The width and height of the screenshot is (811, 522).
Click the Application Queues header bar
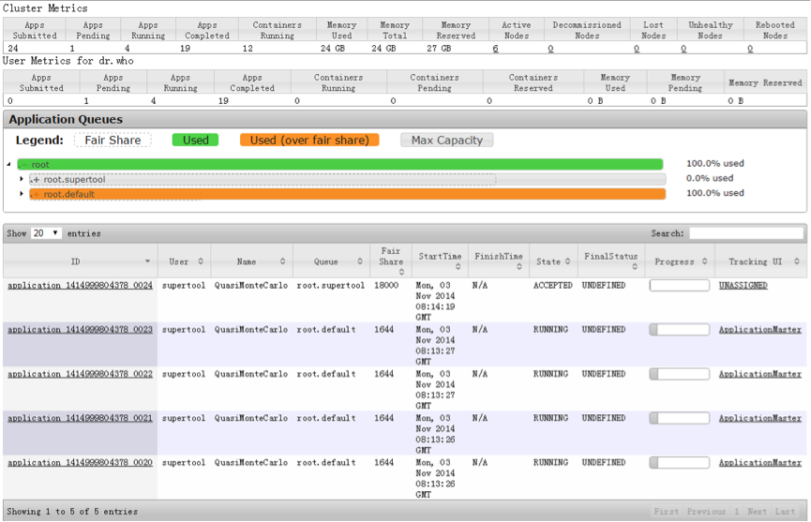pos(405,119)
